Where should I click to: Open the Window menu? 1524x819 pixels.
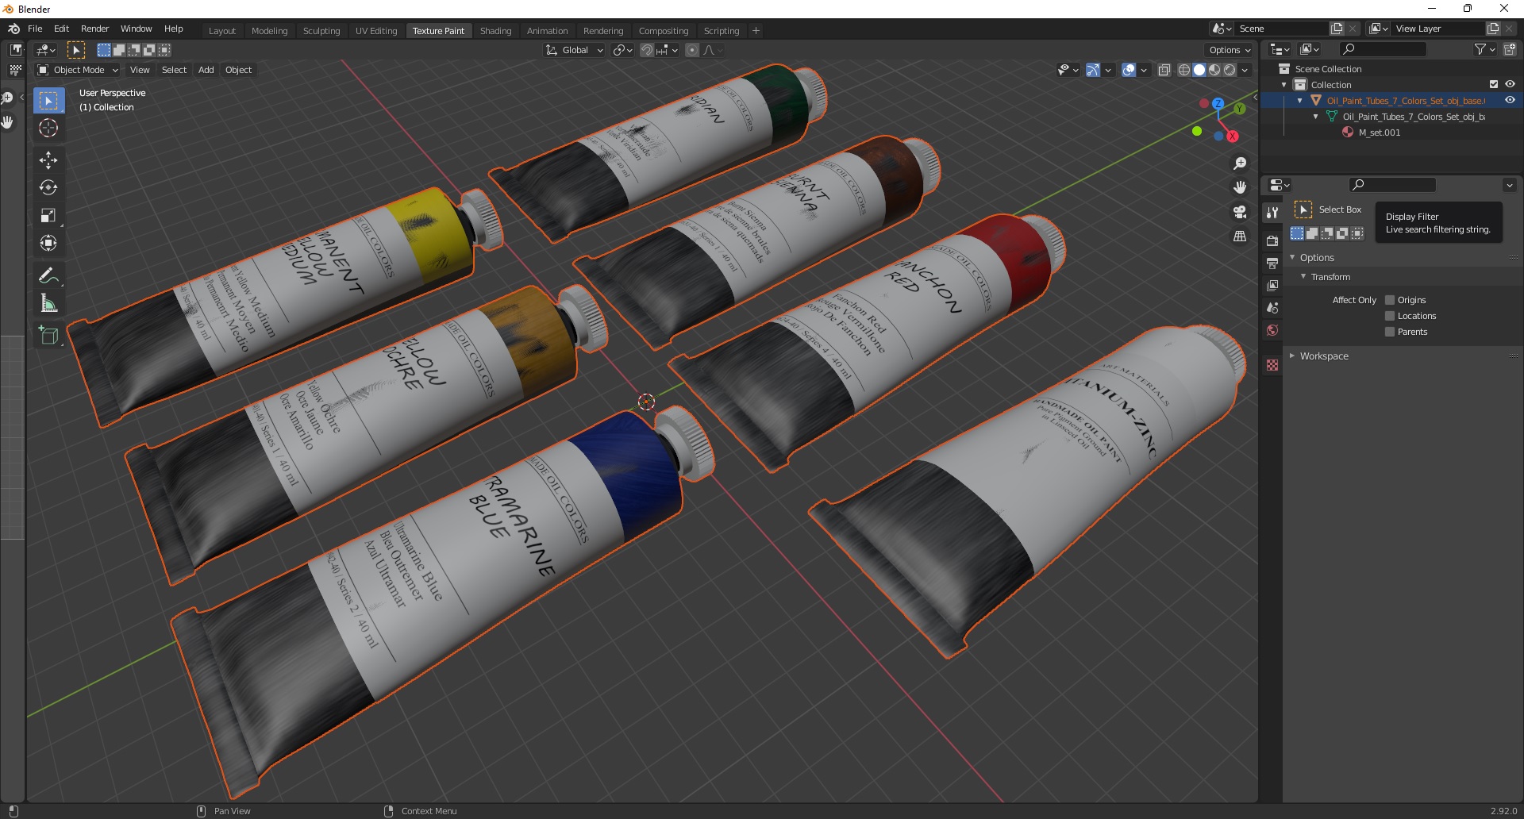click(136, 29)
